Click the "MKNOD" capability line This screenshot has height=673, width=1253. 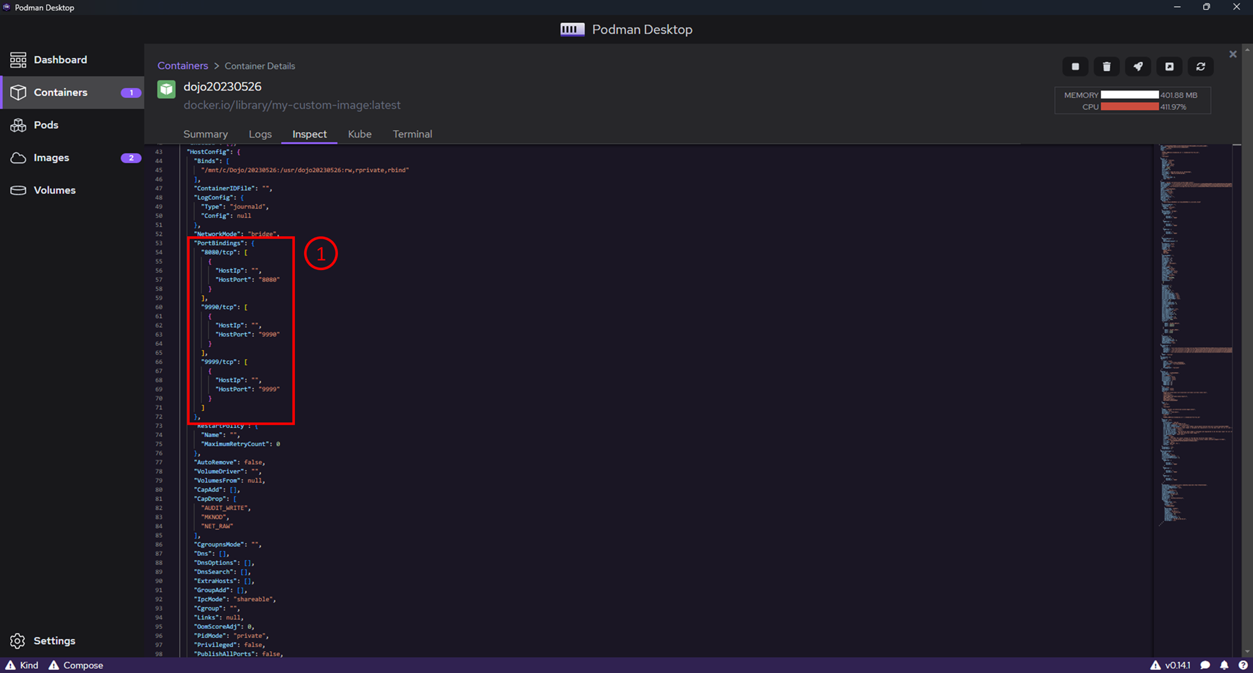215,517
